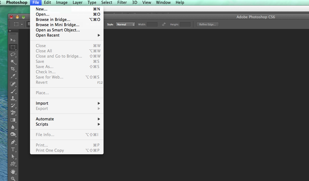
Task: Open the Filter menu
Action: pos(122,2)
